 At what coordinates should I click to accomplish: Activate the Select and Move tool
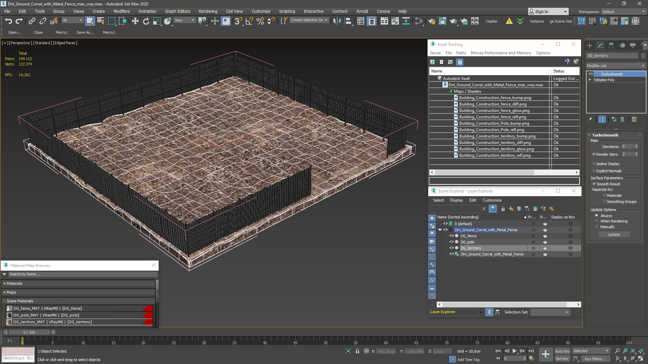(x=135, y=21)
